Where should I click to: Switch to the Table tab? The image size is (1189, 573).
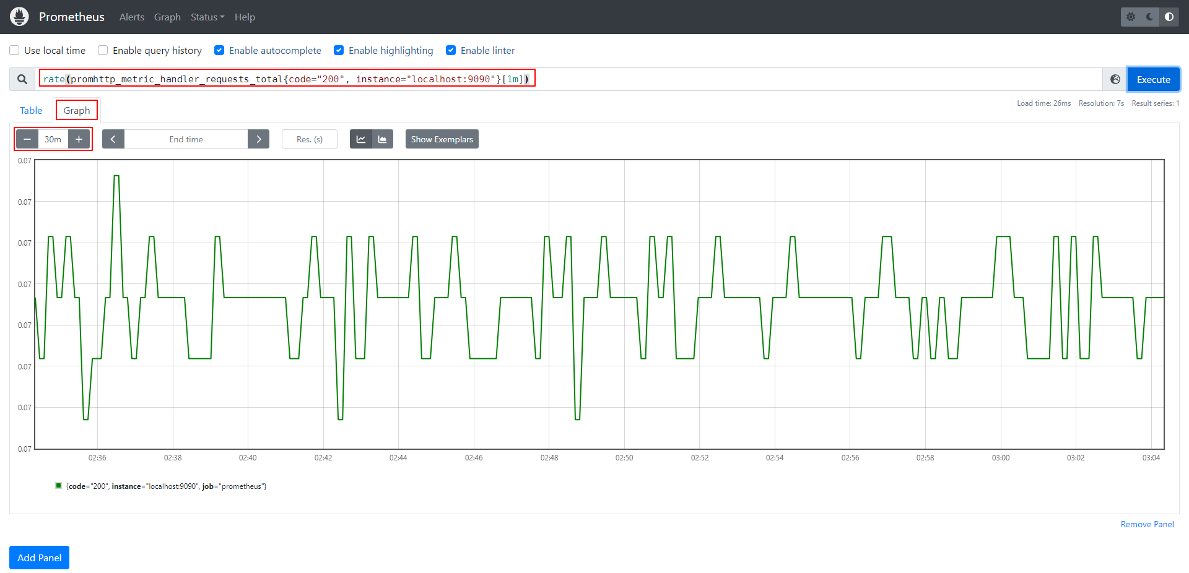[x=31, y=110]
